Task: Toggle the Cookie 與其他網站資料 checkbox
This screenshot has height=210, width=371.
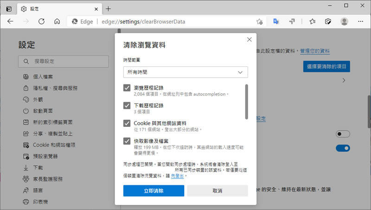Action: click(x=127, y=123)
